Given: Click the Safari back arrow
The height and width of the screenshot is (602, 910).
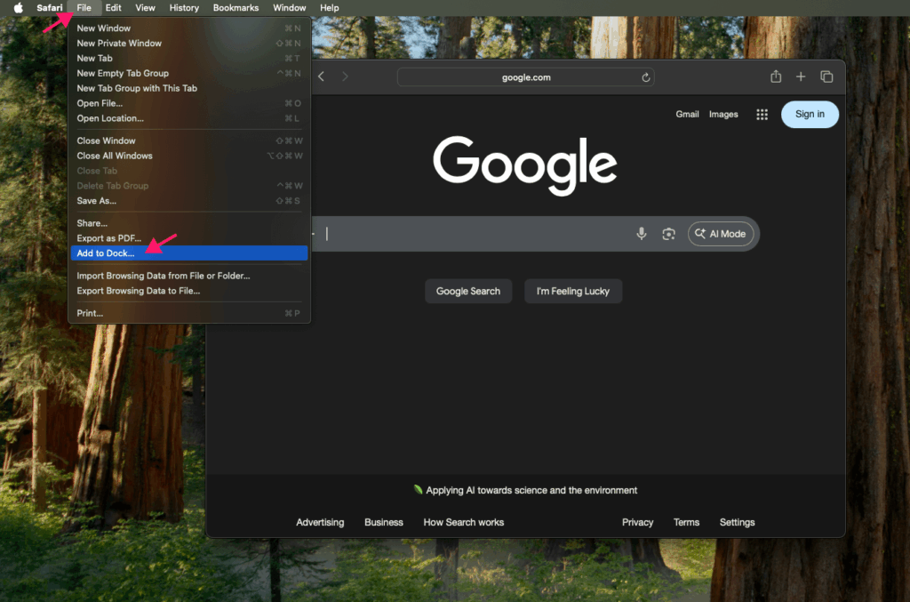Looking at the screenshot, I should click(321, 76).
